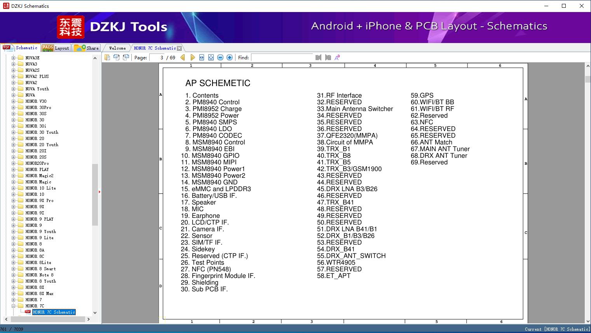Click tree horizontal scroll right arrow
The height and width of the screenshot is (333, 591).
pos(89,319)
